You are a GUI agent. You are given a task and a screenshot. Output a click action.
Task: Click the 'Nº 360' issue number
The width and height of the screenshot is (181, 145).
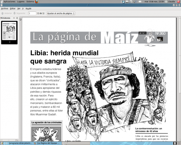click(161, 33)
